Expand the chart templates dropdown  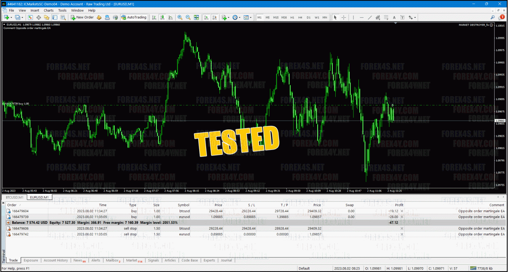pyautogui.click(x=250, y=17)
